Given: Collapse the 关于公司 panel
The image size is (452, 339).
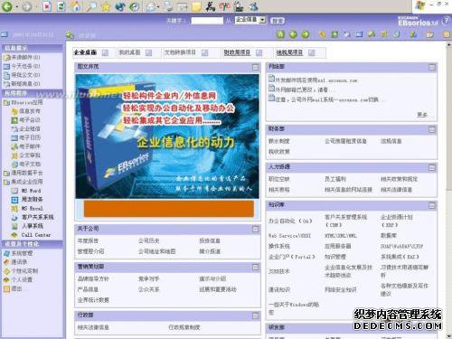Looking at the screenshot, I should (x=256, y=230).
